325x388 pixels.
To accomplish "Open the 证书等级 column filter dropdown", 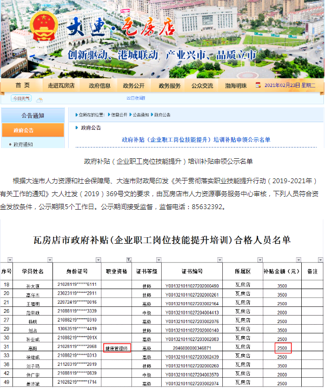I will [x=159, y=259].
